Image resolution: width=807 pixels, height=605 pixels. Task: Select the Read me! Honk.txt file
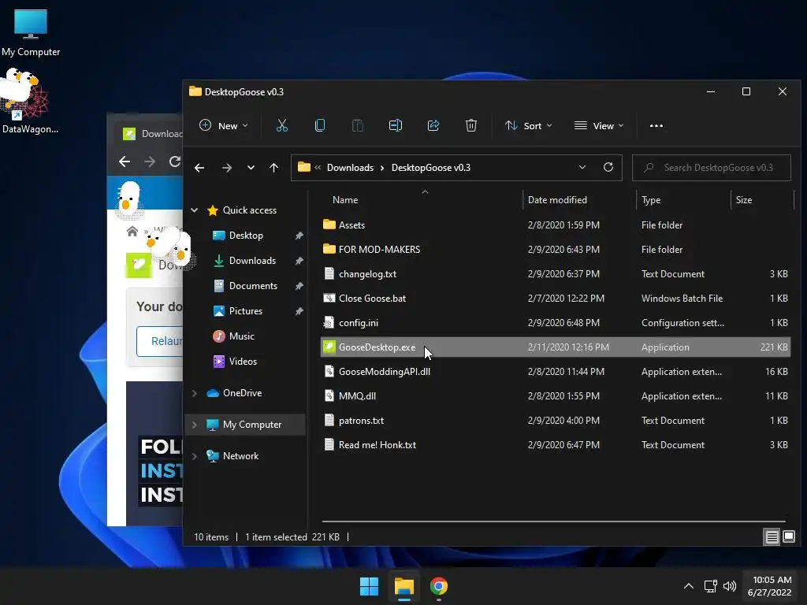point(556,445)
